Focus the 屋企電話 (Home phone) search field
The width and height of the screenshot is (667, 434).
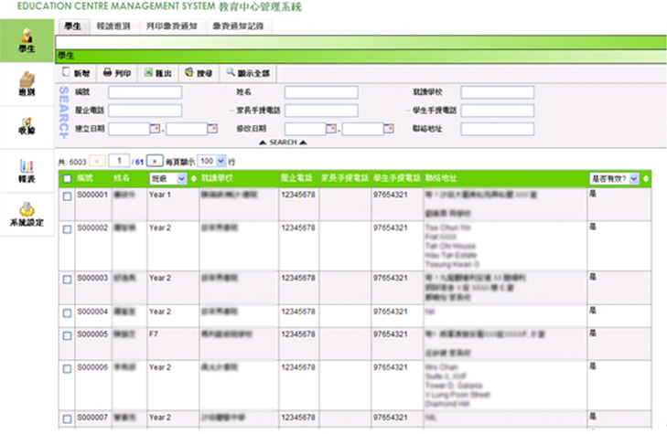pos(145,111)
